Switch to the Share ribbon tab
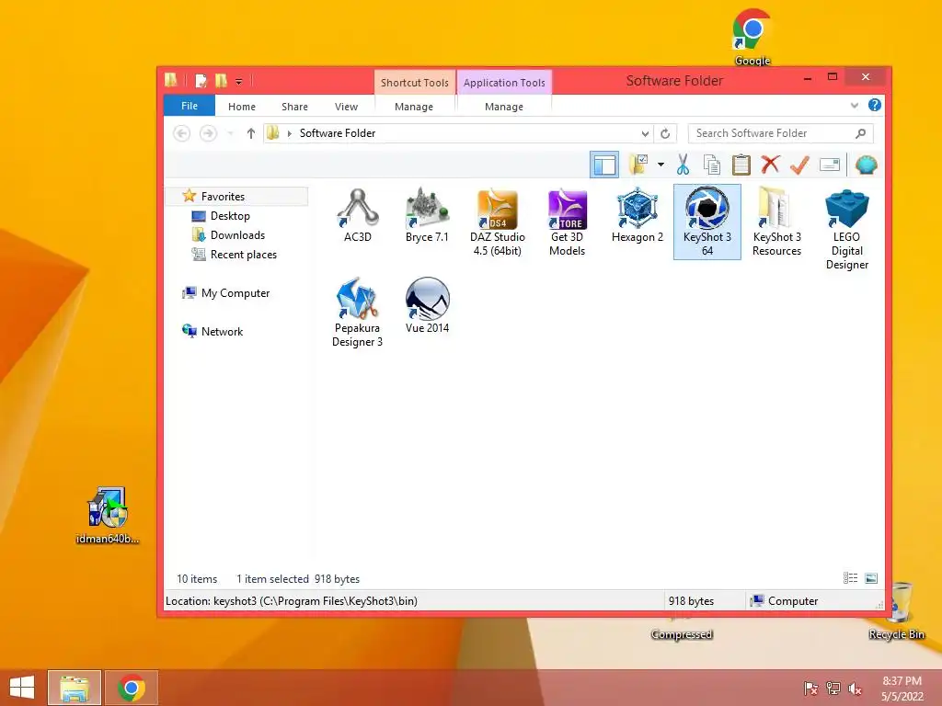 [294, 107]
